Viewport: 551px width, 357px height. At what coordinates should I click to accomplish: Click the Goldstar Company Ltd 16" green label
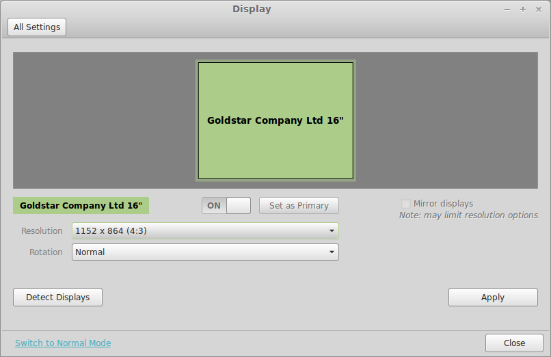[x=81, y=206]
